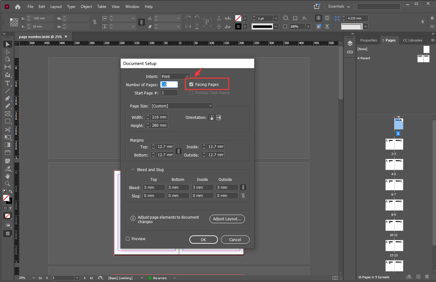Create a new page in Pages panel

pos(418,277)
